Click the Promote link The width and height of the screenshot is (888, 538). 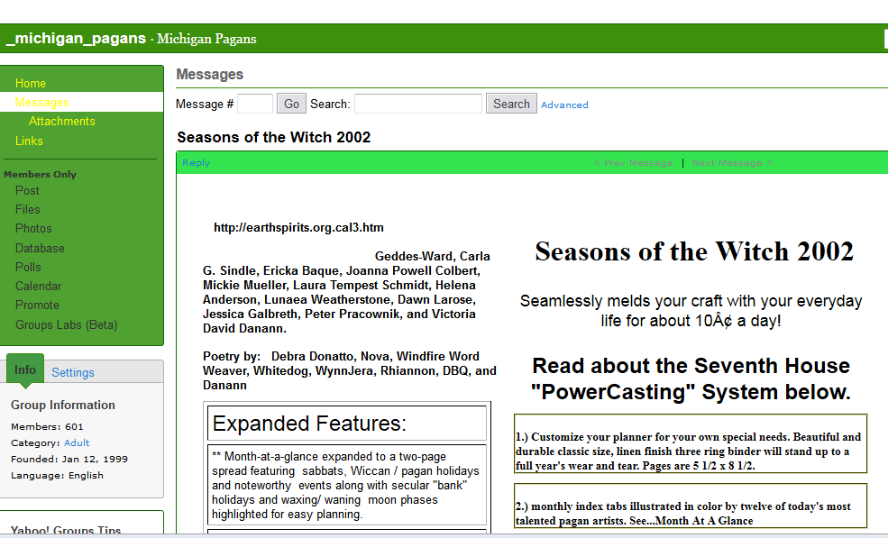[x=37, y=305]
